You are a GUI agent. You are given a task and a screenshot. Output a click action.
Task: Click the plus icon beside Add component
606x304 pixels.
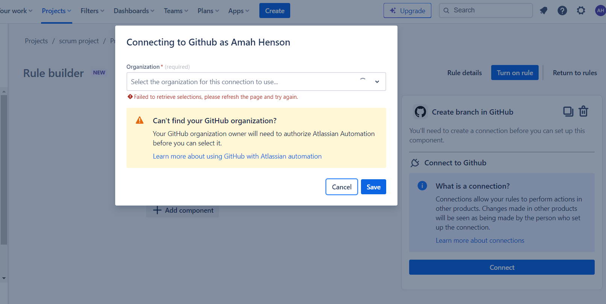[157, 210]
